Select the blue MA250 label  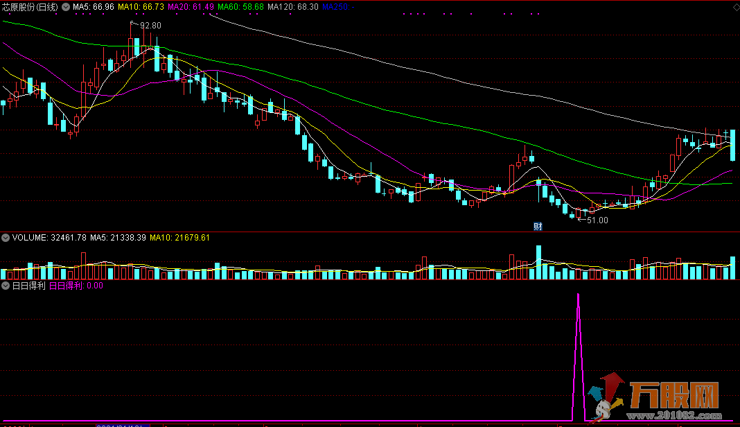338,7
